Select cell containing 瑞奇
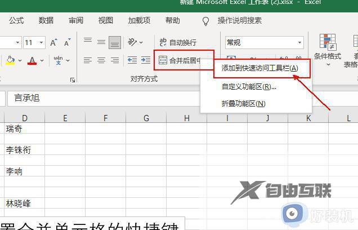The width and height of the screenshot is (358, 230). (x=24, y=129)
